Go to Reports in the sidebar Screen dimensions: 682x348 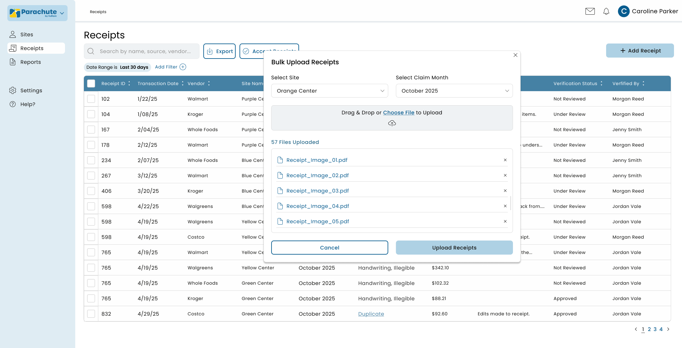point(30,62)
